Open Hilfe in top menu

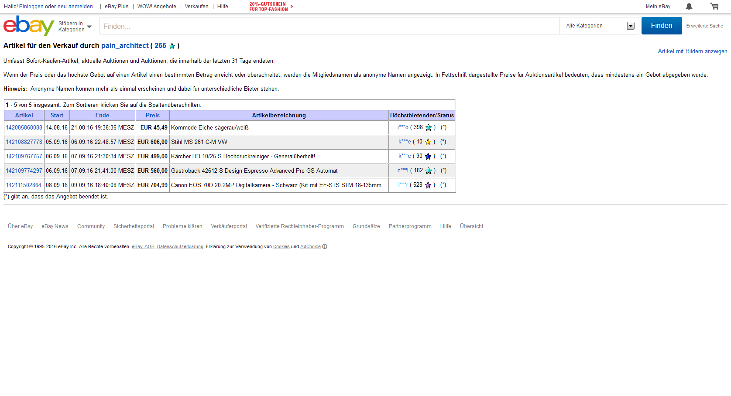pyautogui.click(x=223, y=7)
